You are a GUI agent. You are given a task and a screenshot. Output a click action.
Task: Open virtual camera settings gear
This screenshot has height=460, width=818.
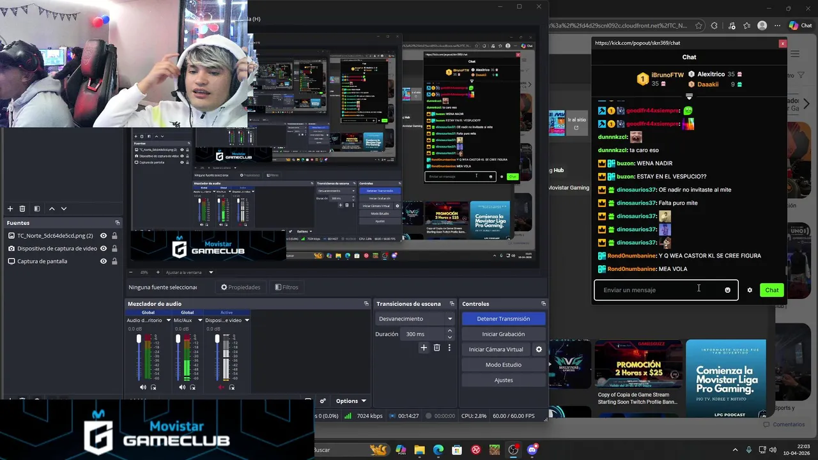tap(539, 349)
